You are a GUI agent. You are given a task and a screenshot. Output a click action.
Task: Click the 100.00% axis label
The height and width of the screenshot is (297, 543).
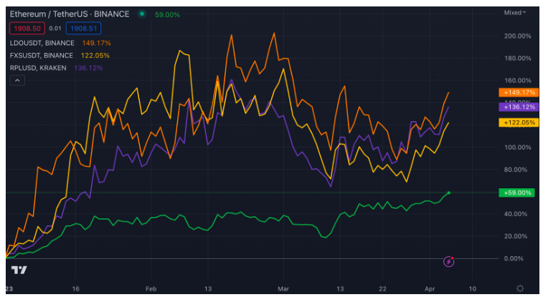tap(517, 147)
